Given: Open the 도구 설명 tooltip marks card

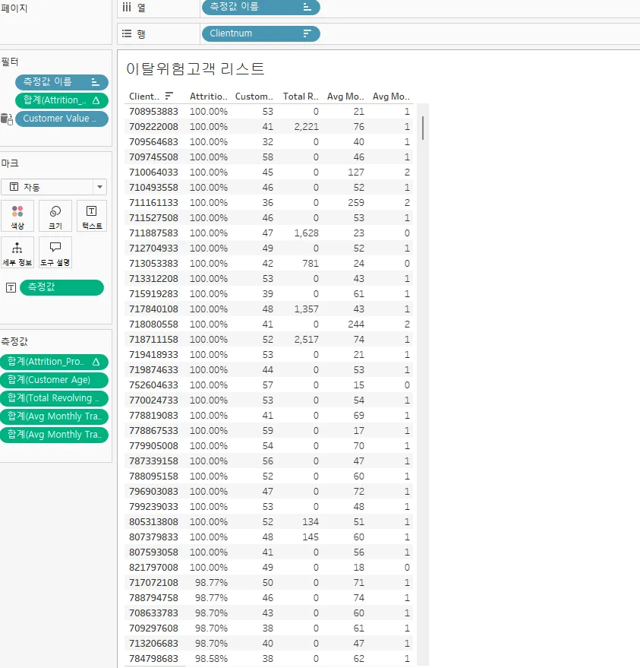Looking at the screenshot, I should pos(55,252).
